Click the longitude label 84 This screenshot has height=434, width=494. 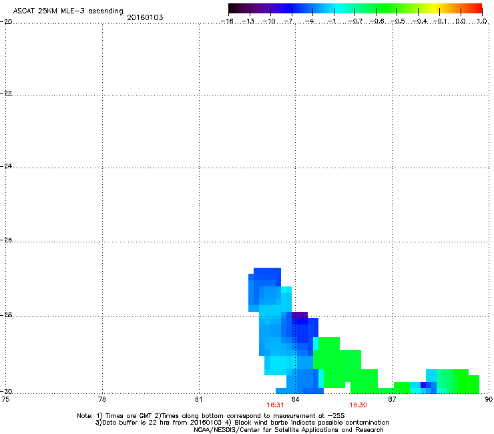tap(295, 399)
